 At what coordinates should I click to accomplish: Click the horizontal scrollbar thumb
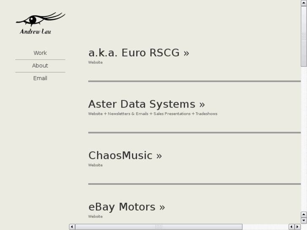tap(158, 227)
